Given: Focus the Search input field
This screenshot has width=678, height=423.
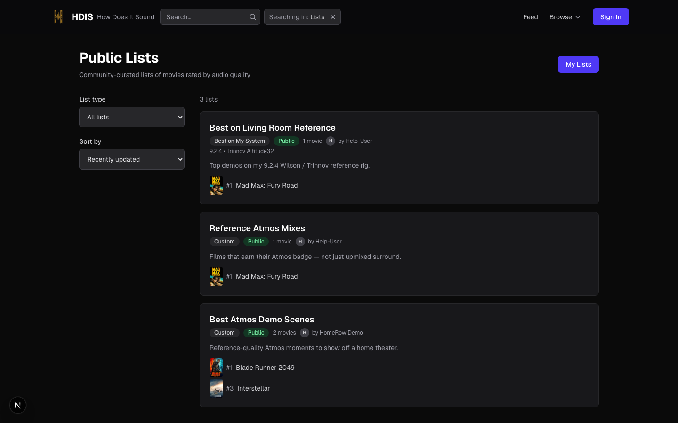Looking at the screenshot, I should pyautogui.click(x=210, y=17).
